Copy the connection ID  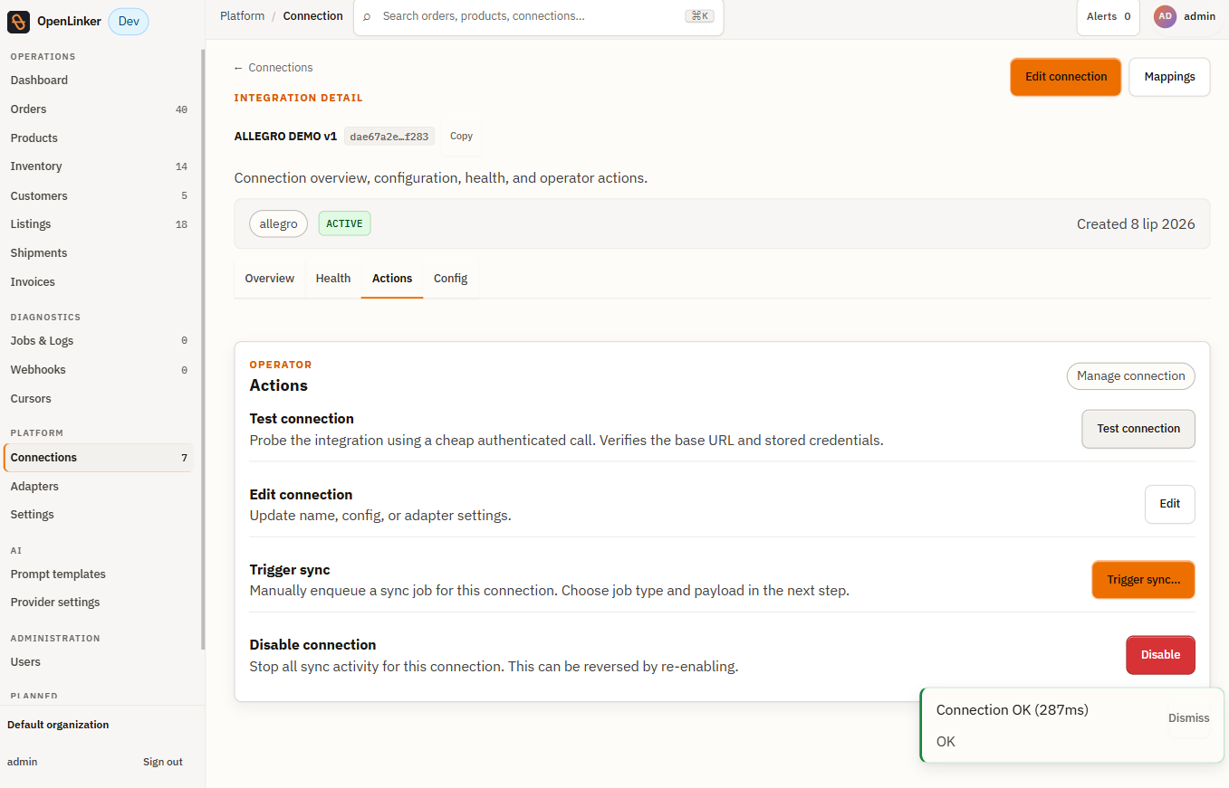pyautogui.click(x=461, y=137)
